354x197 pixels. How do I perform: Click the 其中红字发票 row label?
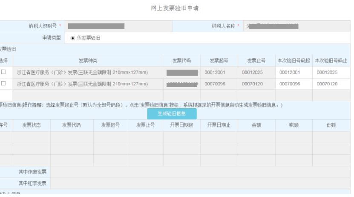(32, 183)
